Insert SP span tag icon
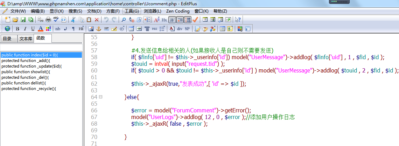Image resolution: width=399 pixels, height=146 pixels. [x=187, y=28]
